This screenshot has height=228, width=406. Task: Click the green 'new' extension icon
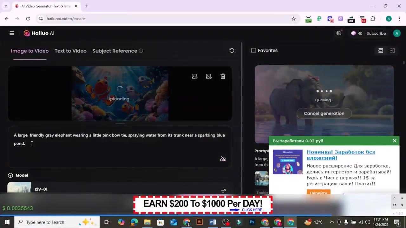(x=308, y=19)
